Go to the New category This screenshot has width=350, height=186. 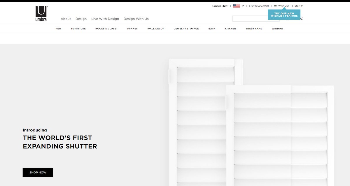tap(58, 29)
